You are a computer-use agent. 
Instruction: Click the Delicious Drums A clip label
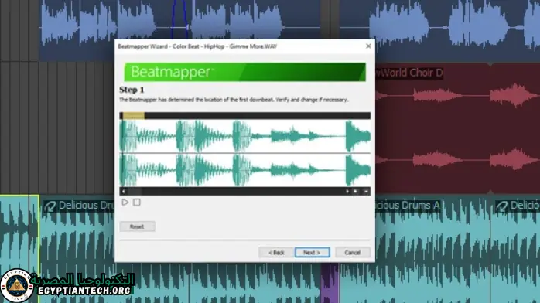tap(408, 206)
